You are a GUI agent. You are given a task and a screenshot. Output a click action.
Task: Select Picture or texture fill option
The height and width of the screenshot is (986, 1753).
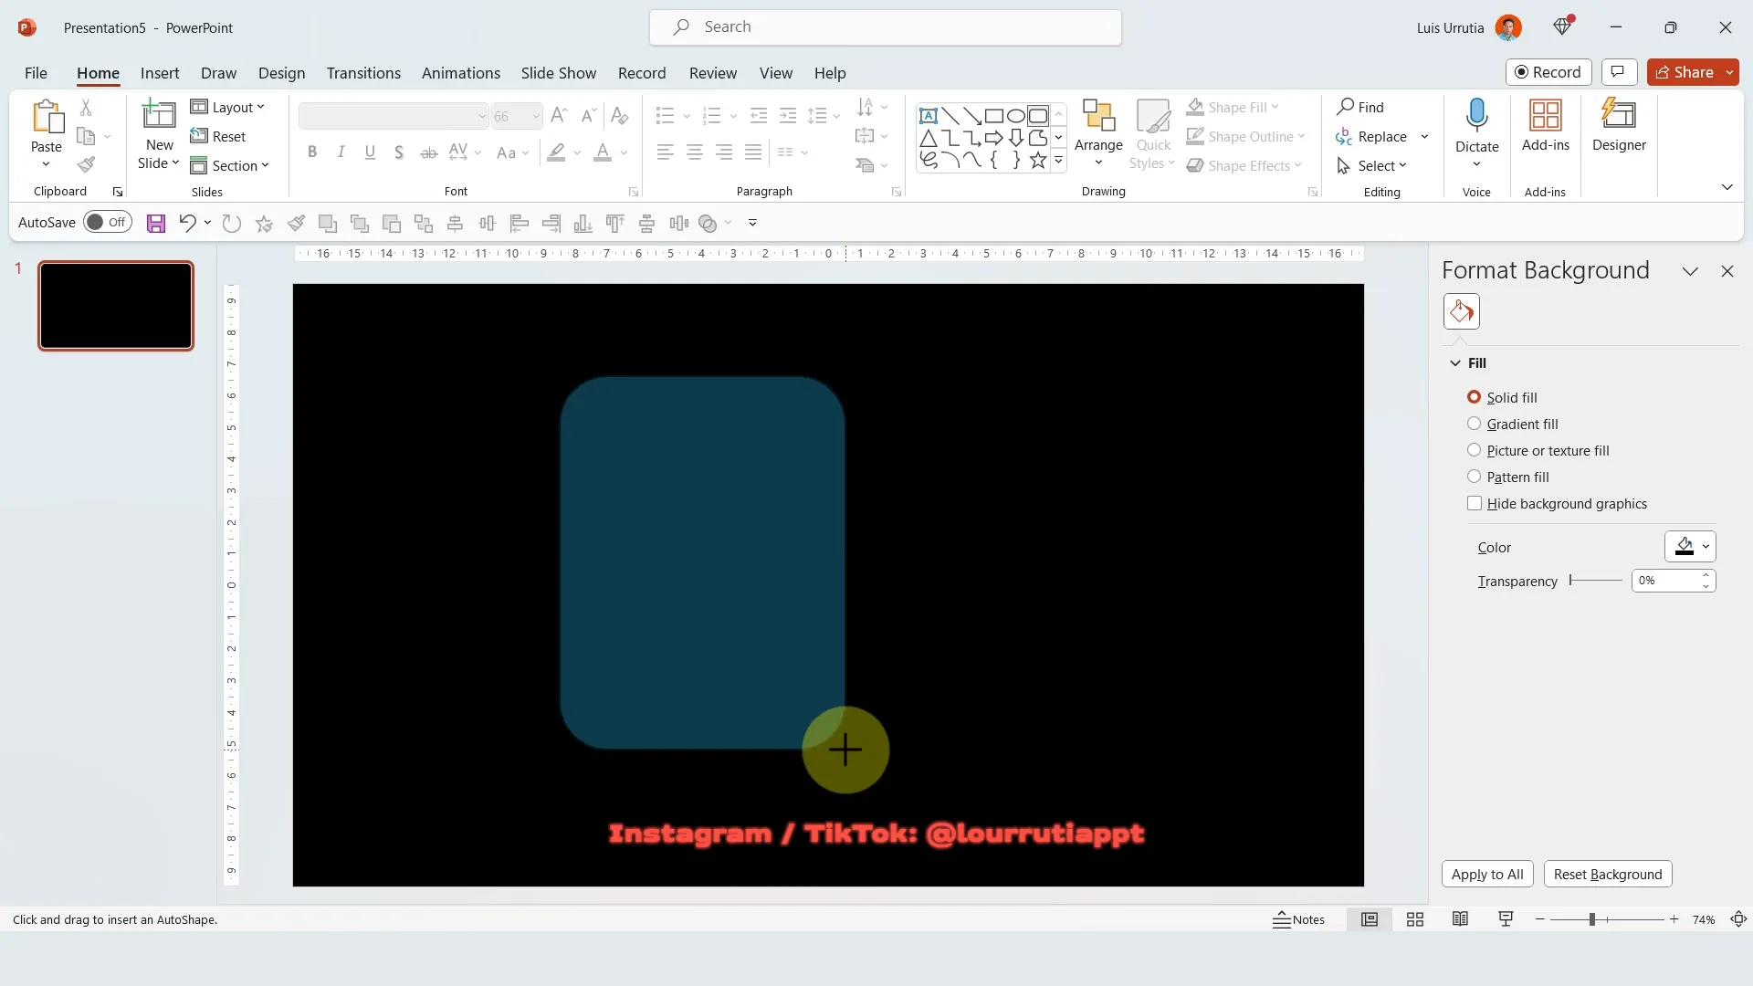[1474, 450]
